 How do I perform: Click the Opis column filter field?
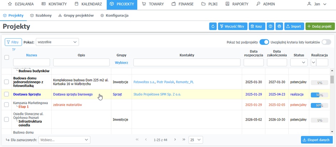pyautogui.click(x=81, y=63)
